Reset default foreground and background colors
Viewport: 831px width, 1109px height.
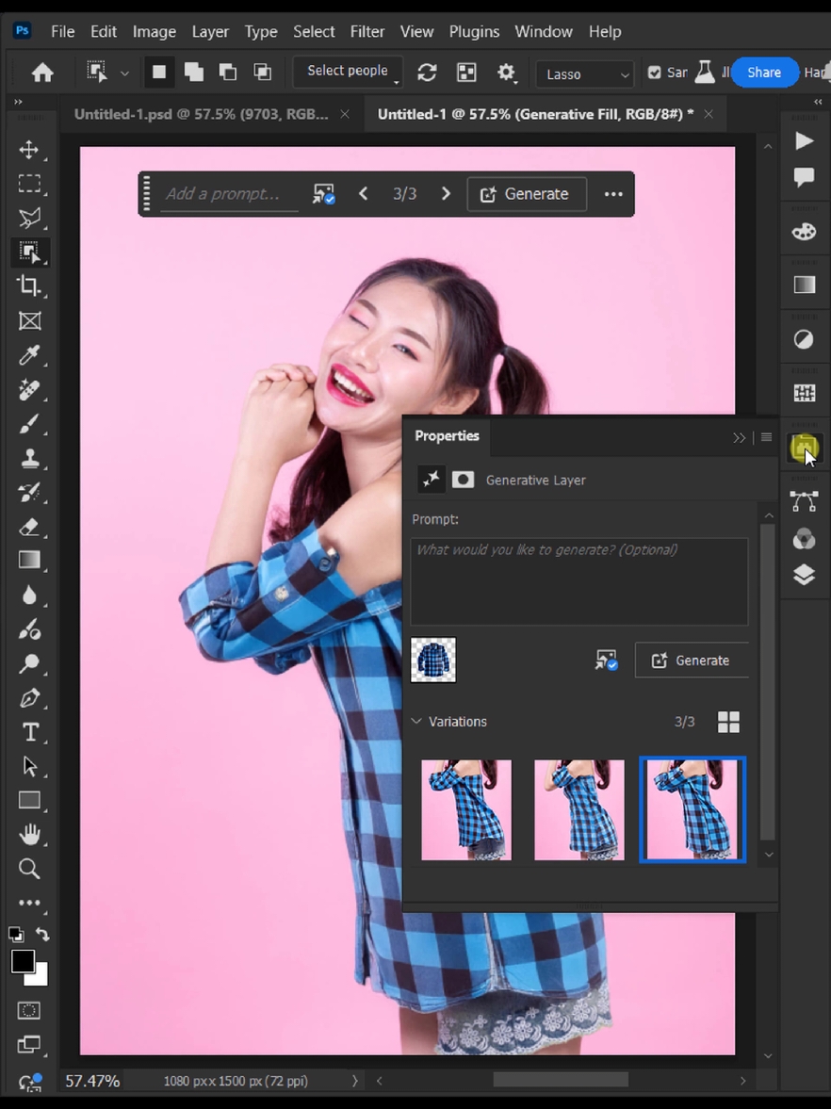click(x=16, y=935)
